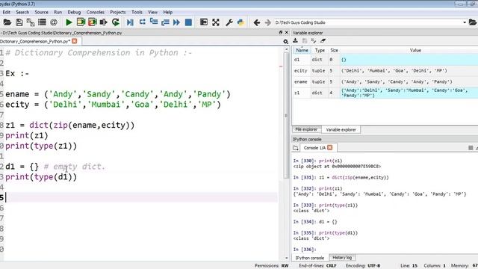This screenshot has width=478, height=269.
Task: Select the ecity variable row
Action: click(x=385, y=71)
